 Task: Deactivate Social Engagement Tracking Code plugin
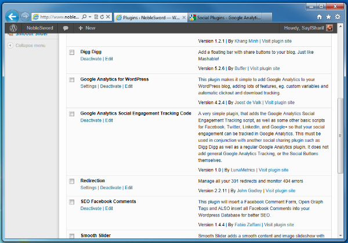point(91,120)
